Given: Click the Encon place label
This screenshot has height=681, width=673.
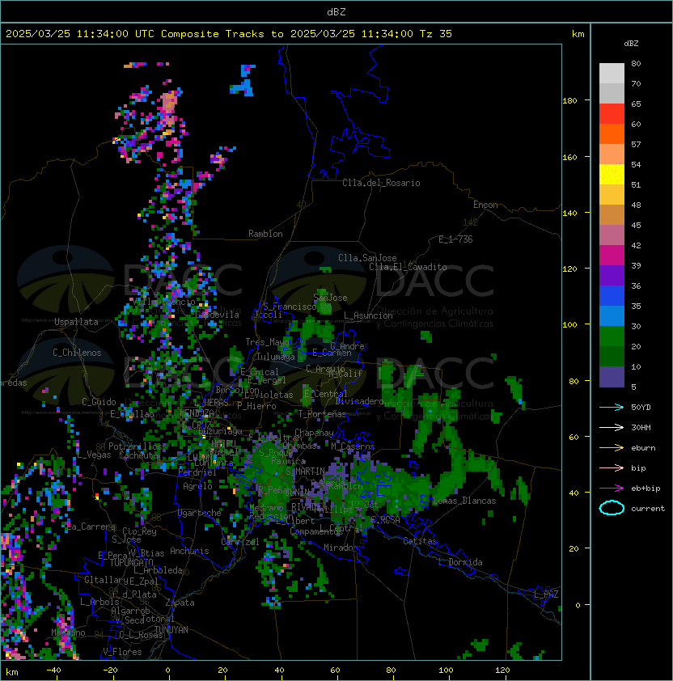Looking at the screenshot, I should click(485, 205).
